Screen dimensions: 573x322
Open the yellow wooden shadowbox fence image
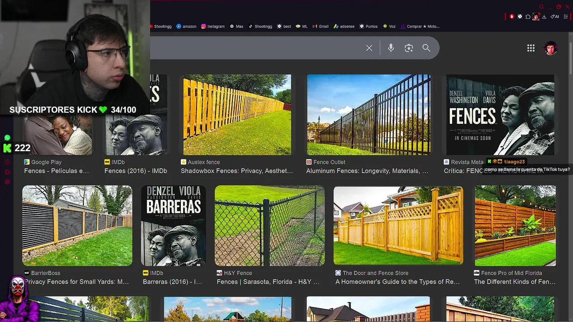click(237, 114)
